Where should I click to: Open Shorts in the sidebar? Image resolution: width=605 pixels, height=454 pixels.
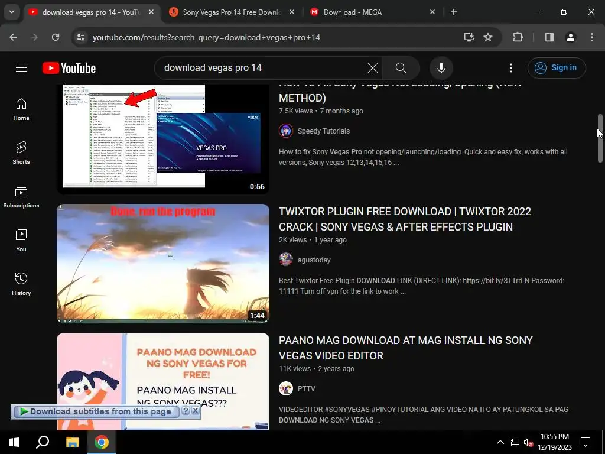pyautogui.click(x=21, y=153)
